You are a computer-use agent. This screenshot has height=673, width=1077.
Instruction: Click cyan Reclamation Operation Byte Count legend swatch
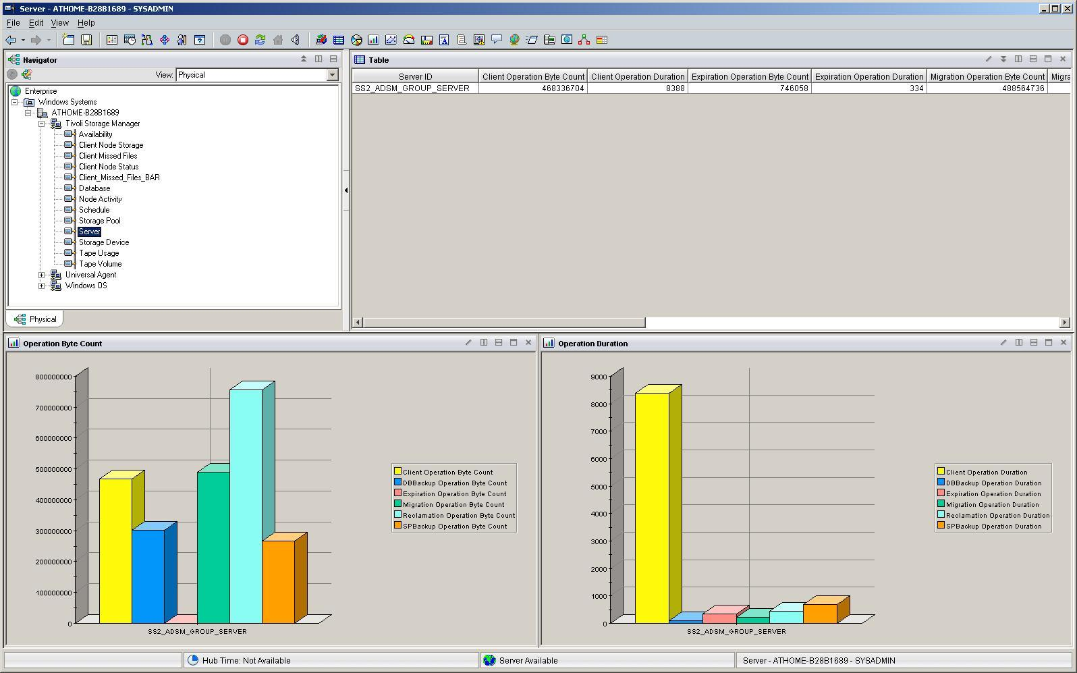[x=398, y=514]
